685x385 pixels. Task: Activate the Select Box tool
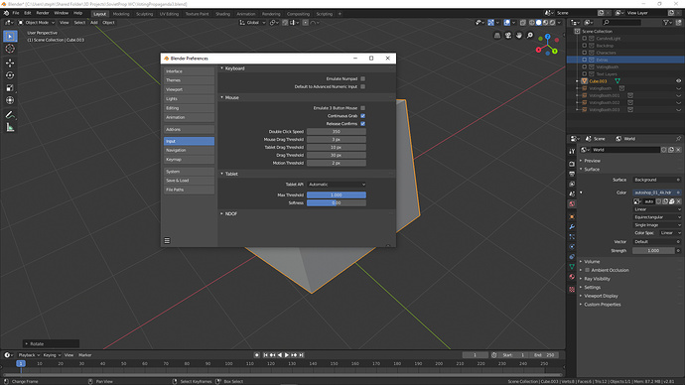tap(10, 37)
